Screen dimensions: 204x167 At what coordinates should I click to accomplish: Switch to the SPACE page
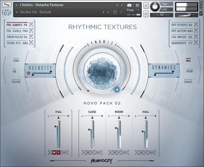point(188,82)
